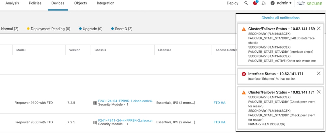326x138 pixels.
Task: Click the Deploy menu
Action: click(232, 3)
